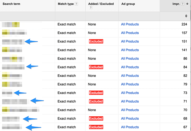Sort by Impr. column header
This screenshot has height=131, width=191.
click(176, 4)
